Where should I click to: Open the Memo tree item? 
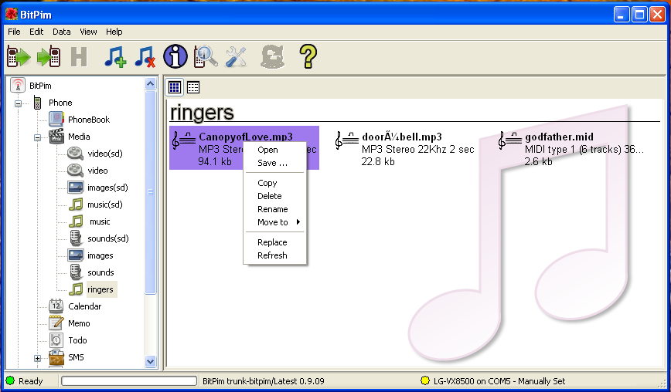pos(79,323)
